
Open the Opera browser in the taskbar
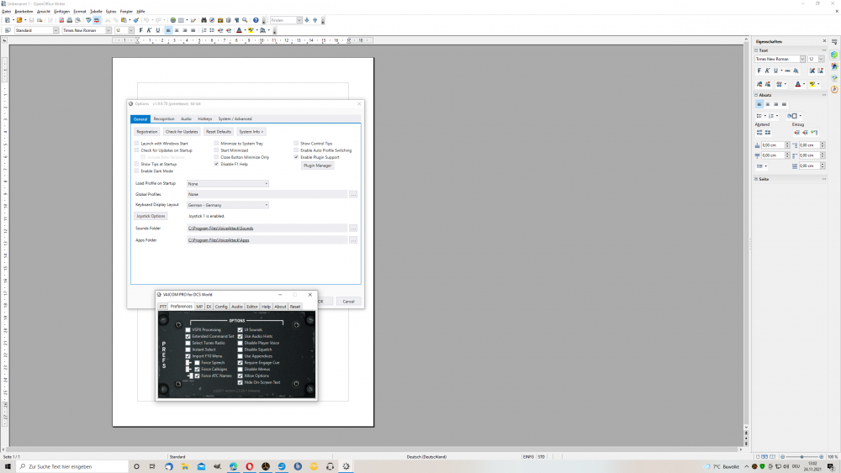coord(248,466)
